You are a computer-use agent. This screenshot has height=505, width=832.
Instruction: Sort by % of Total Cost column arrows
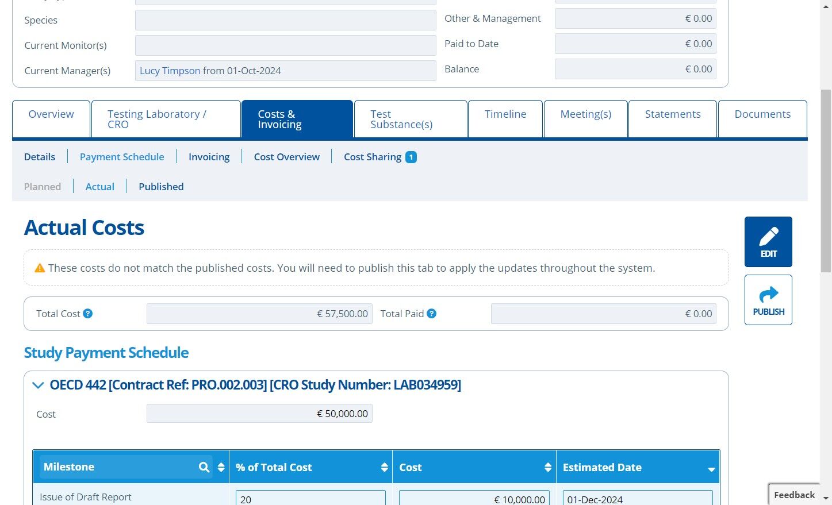tap(384, 467)
